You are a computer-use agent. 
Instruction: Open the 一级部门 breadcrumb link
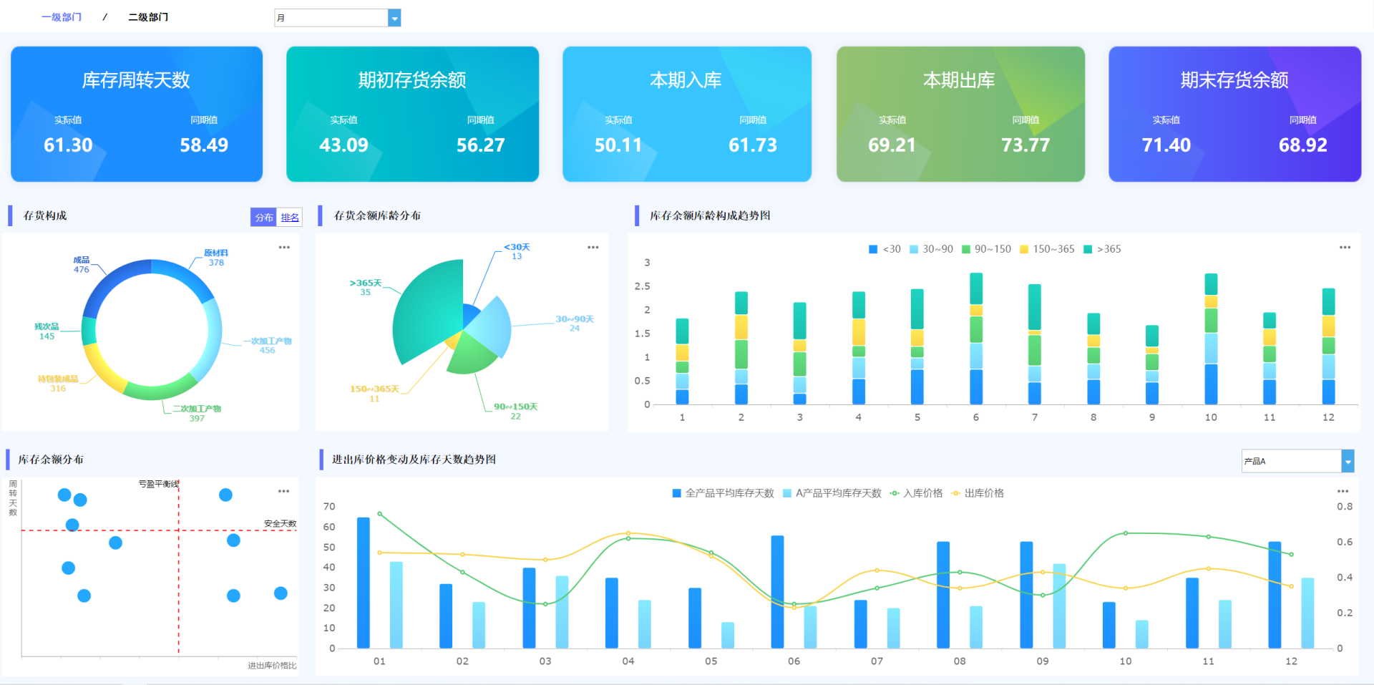pyautogui.click(x=62, y=16)
